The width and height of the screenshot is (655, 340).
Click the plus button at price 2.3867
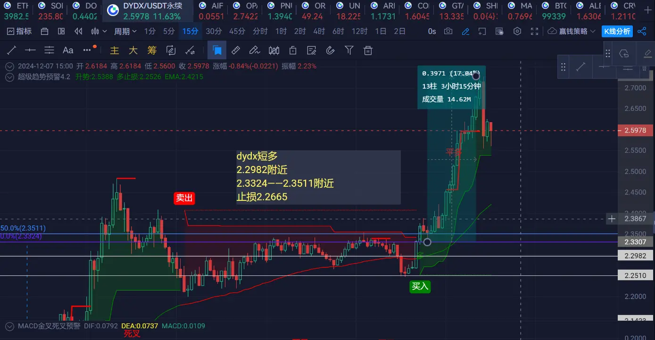[612, 219]
